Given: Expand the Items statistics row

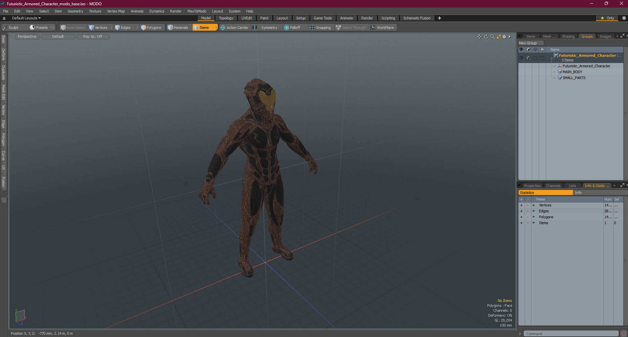Looking at the screenshot, I should pyautogui.click(x=534, y=223).
